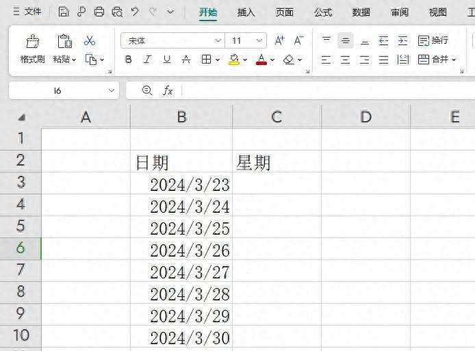Select column B header

[x=181, y=116]
